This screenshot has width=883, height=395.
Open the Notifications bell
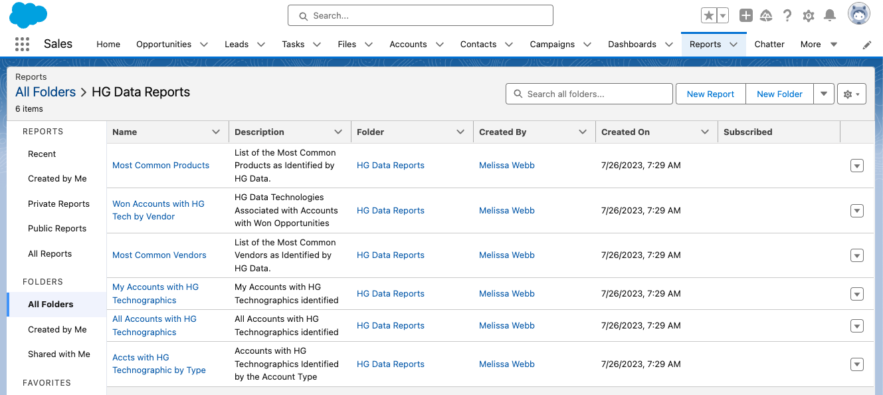[x=830, y=15]
